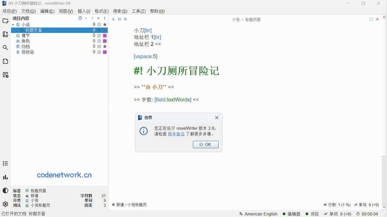
Task: Open the 文档(D) menu
Action: click(x=28, y=11)
